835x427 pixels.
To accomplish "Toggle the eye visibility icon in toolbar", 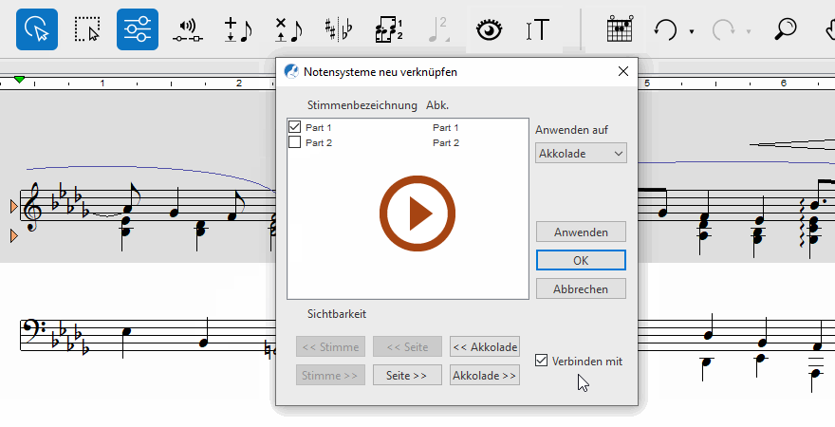I will [489, 30].
